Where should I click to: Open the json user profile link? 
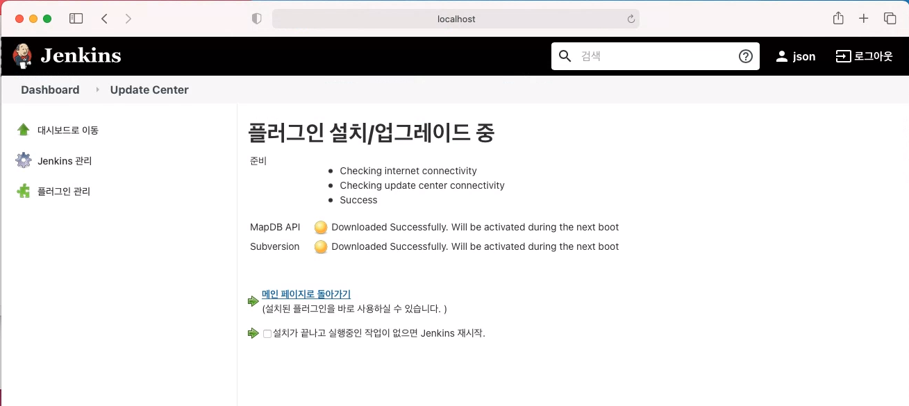(804, 57)
